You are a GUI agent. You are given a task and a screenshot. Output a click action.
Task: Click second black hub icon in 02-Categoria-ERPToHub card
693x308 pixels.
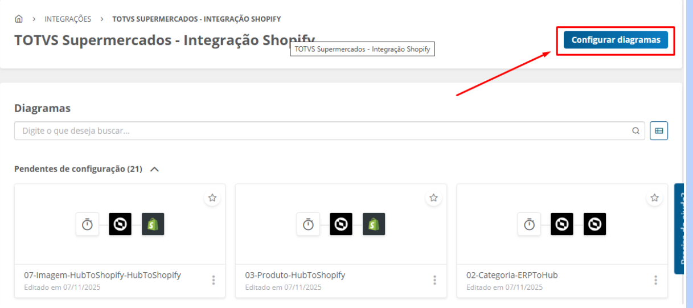click(x=595, y=224)
